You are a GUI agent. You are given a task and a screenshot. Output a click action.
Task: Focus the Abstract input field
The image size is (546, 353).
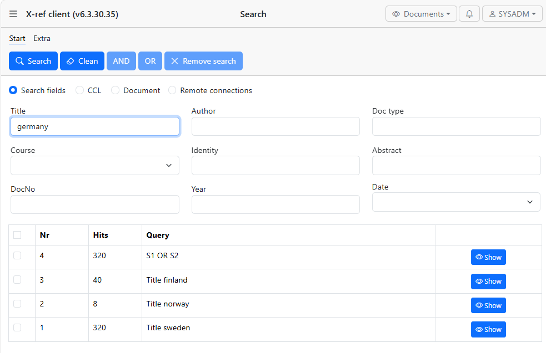coord(456,165)
